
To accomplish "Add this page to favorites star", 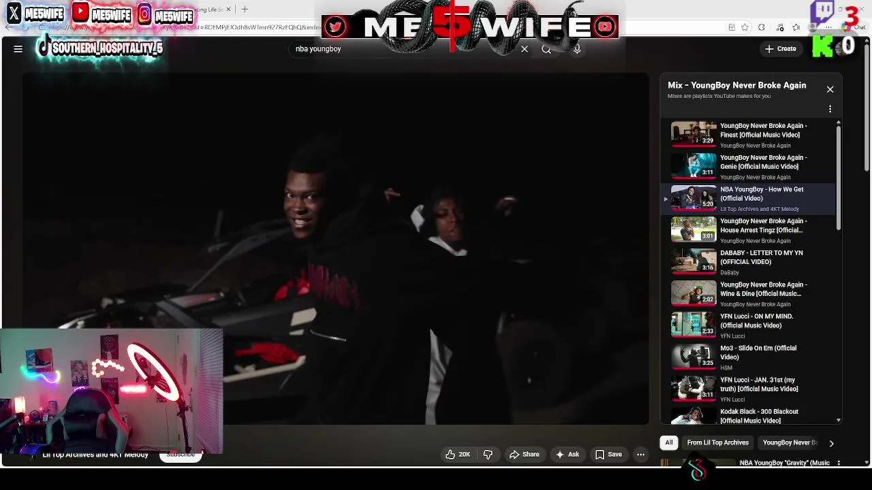I will point(745,27).
